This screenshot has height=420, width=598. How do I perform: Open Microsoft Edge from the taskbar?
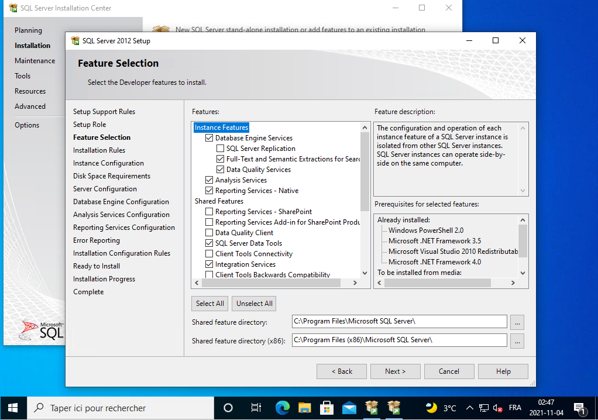tap(282, 408)
